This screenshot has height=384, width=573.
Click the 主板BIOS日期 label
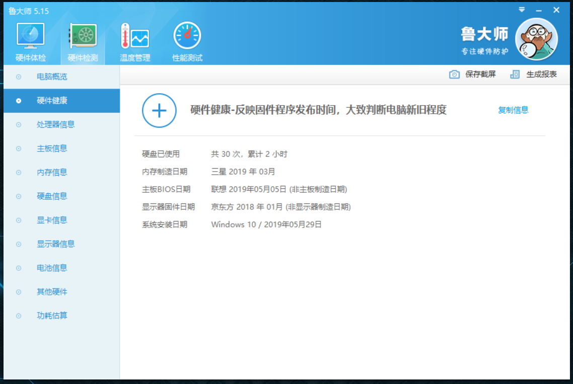pos(166,189)
